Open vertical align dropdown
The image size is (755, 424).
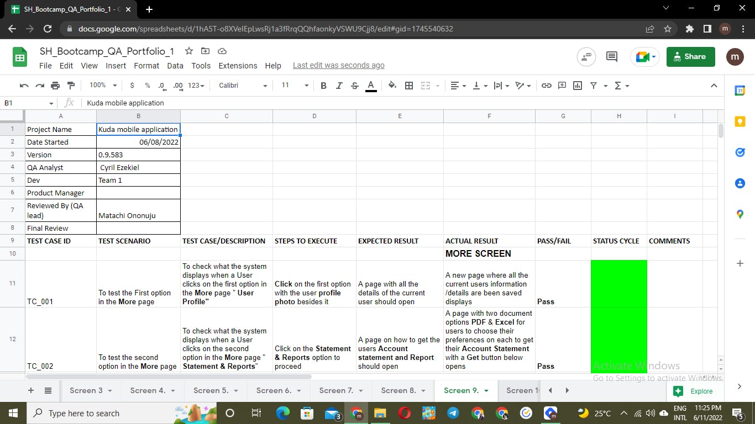tap(480, 86)
